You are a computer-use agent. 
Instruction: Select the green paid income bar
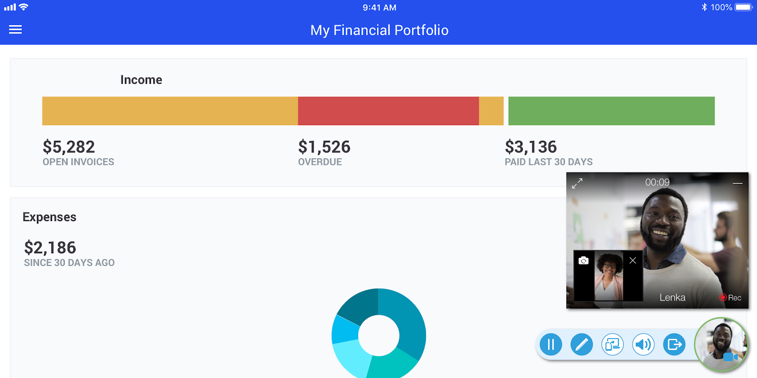(x=611, y=111)
